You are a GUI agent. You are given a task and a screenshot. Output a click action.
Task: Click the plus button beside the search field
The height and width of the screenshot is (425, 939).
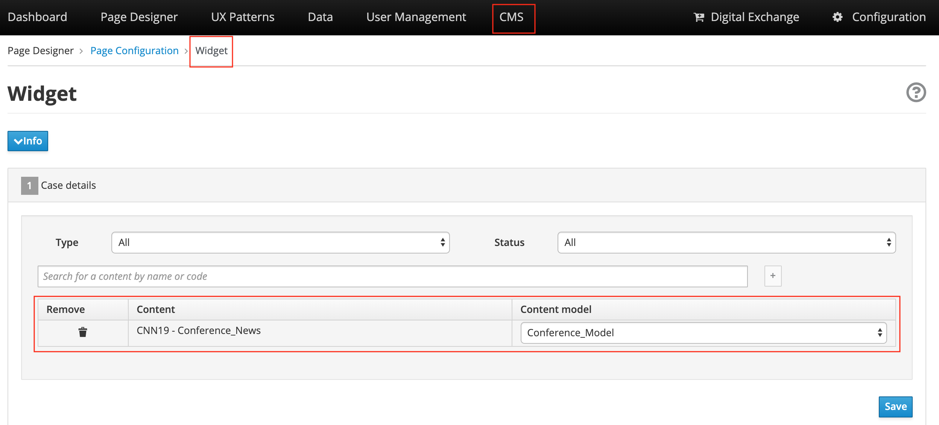click(x=773, y=276)
